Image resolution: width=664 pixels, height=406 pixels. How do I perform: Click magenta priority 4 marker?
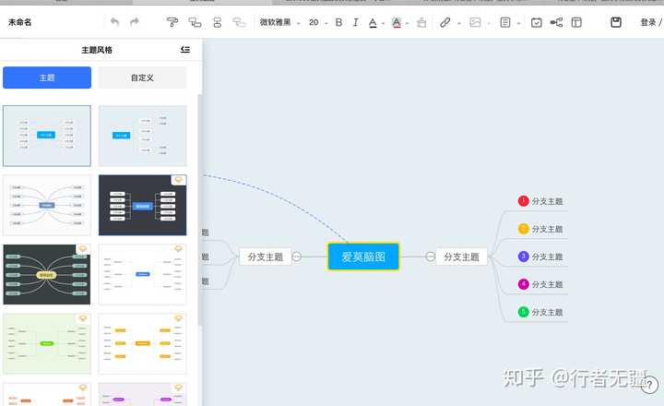click(x=524, y=284)
